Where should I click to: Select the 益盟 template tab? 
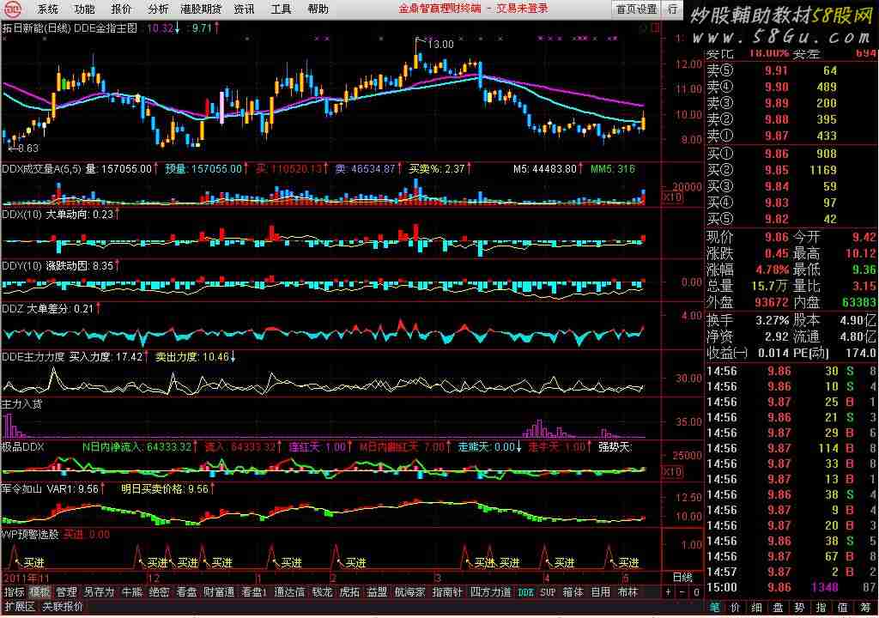point(377,592)
